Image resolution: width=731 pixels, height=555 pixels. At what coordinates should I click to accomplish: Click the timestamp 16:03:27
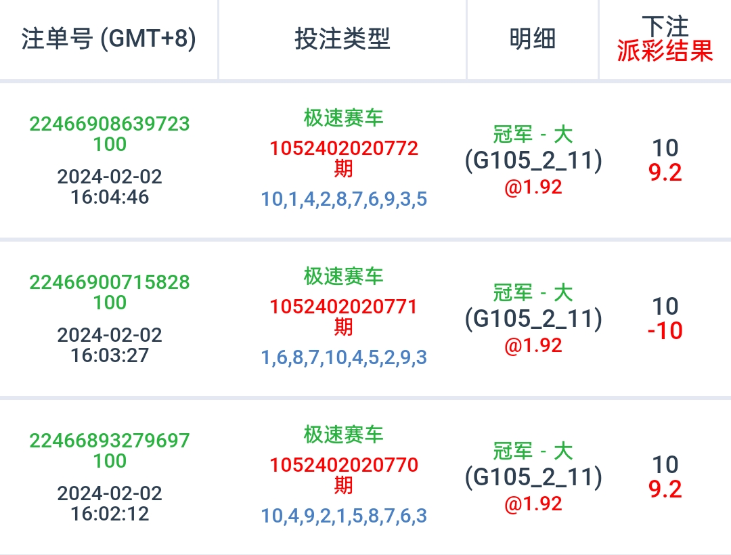click(x=110, y=355)
